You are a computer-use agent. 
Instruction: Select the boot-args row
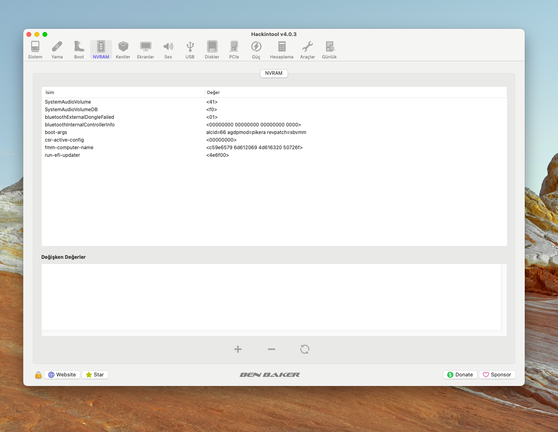click(56, 132)
